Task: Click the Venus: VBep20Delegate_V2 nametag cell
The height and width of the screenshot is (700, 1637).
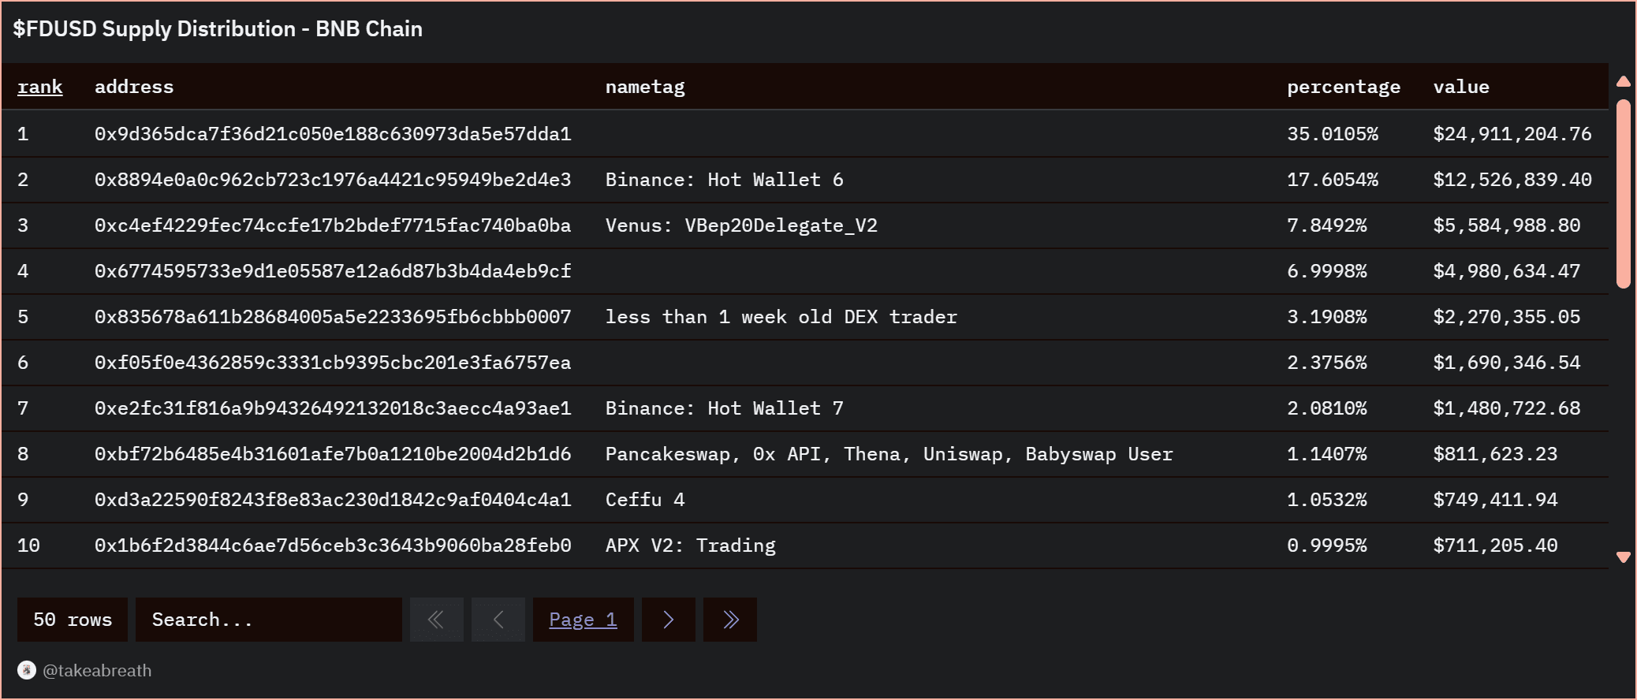Action: tap(740, 225)
